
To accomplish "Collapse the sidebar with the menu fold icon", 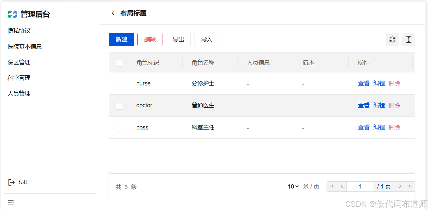I will coord(11,203).
